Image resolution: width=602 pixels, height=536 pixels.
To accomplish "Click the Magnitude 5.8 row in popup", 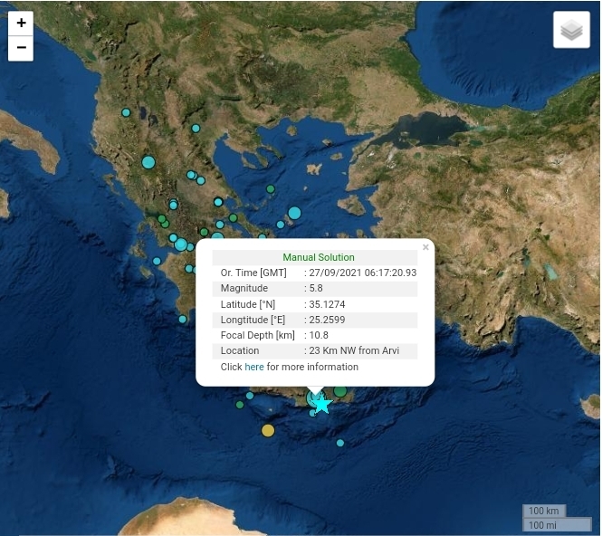I will coord(315,289).
